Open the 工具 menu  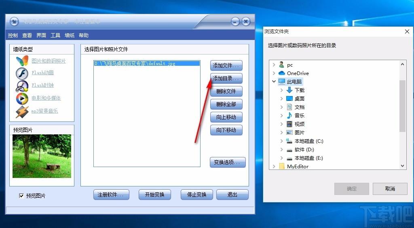tap(55, 36)
